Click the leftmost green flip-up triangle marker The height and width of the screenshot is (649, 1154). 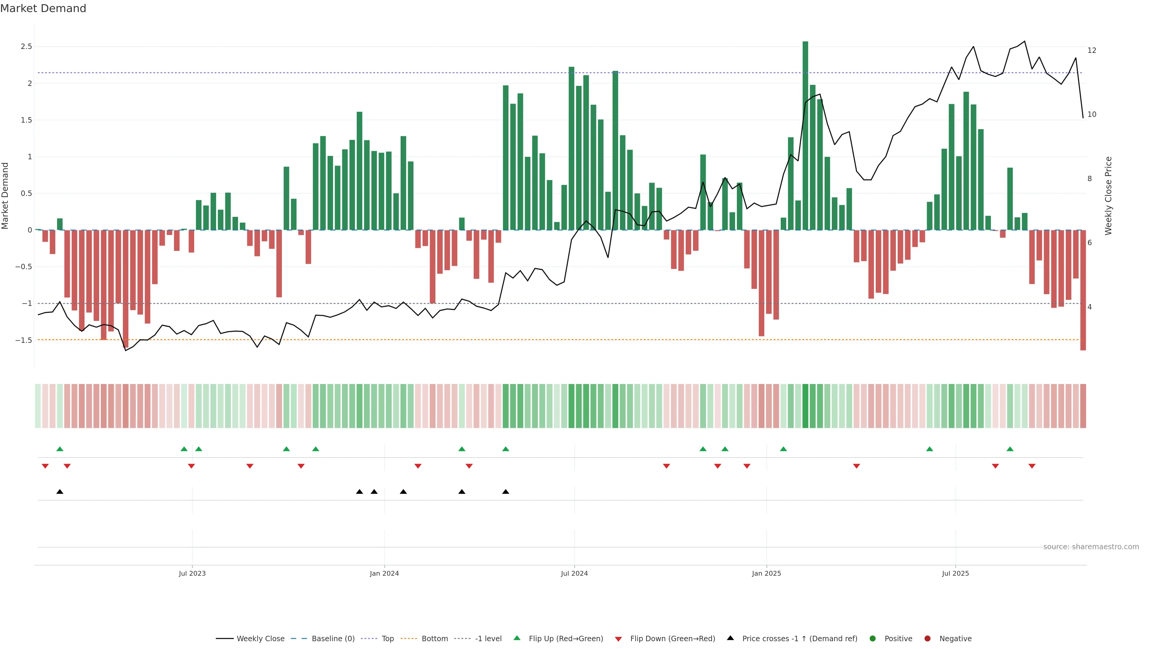pos(60,449)
